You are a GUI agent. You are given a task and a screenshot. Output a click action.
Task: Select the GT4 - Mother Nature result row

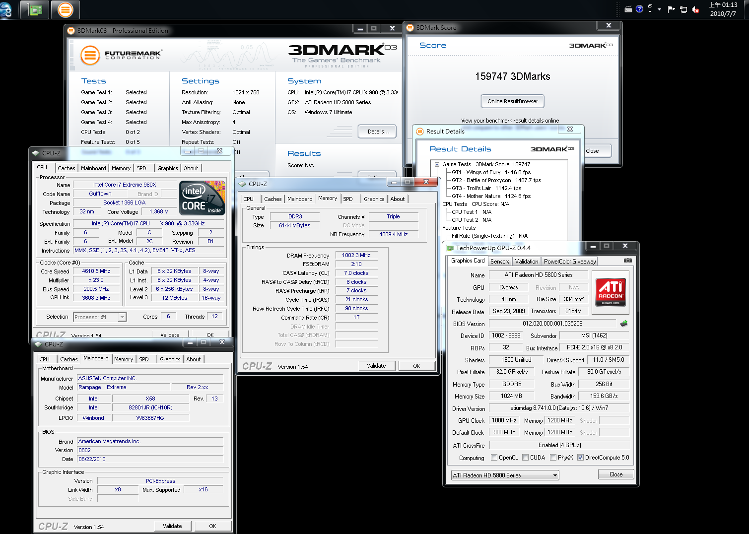pyautogui.click(x=491, y=196)
